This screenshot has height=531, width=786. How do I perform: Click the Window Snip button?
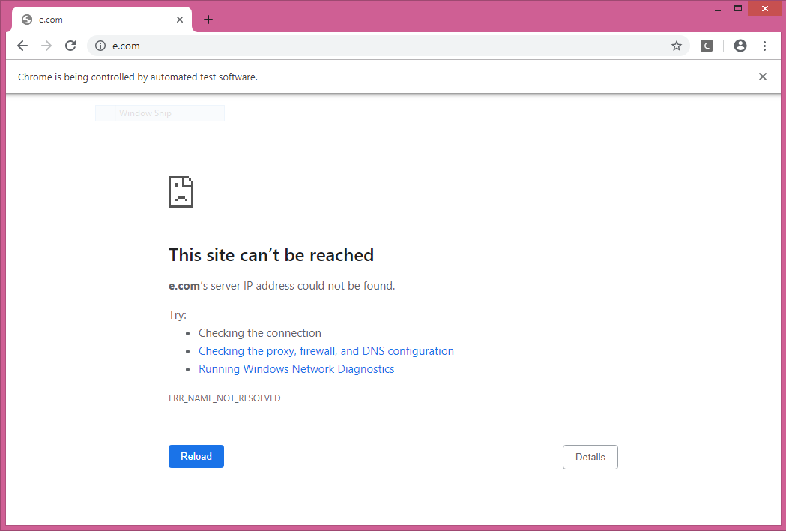click(x=159, y=112)
